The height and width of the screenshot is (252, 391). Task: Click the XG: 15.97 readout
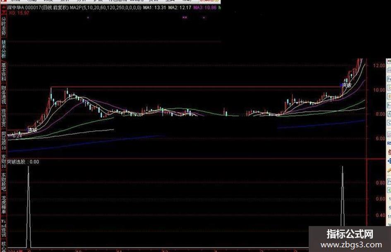(x=19, y=13)
